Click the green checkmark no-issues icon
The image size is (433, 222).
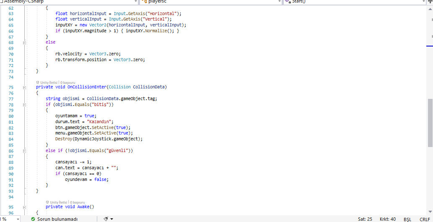click(x=33, y=219)
